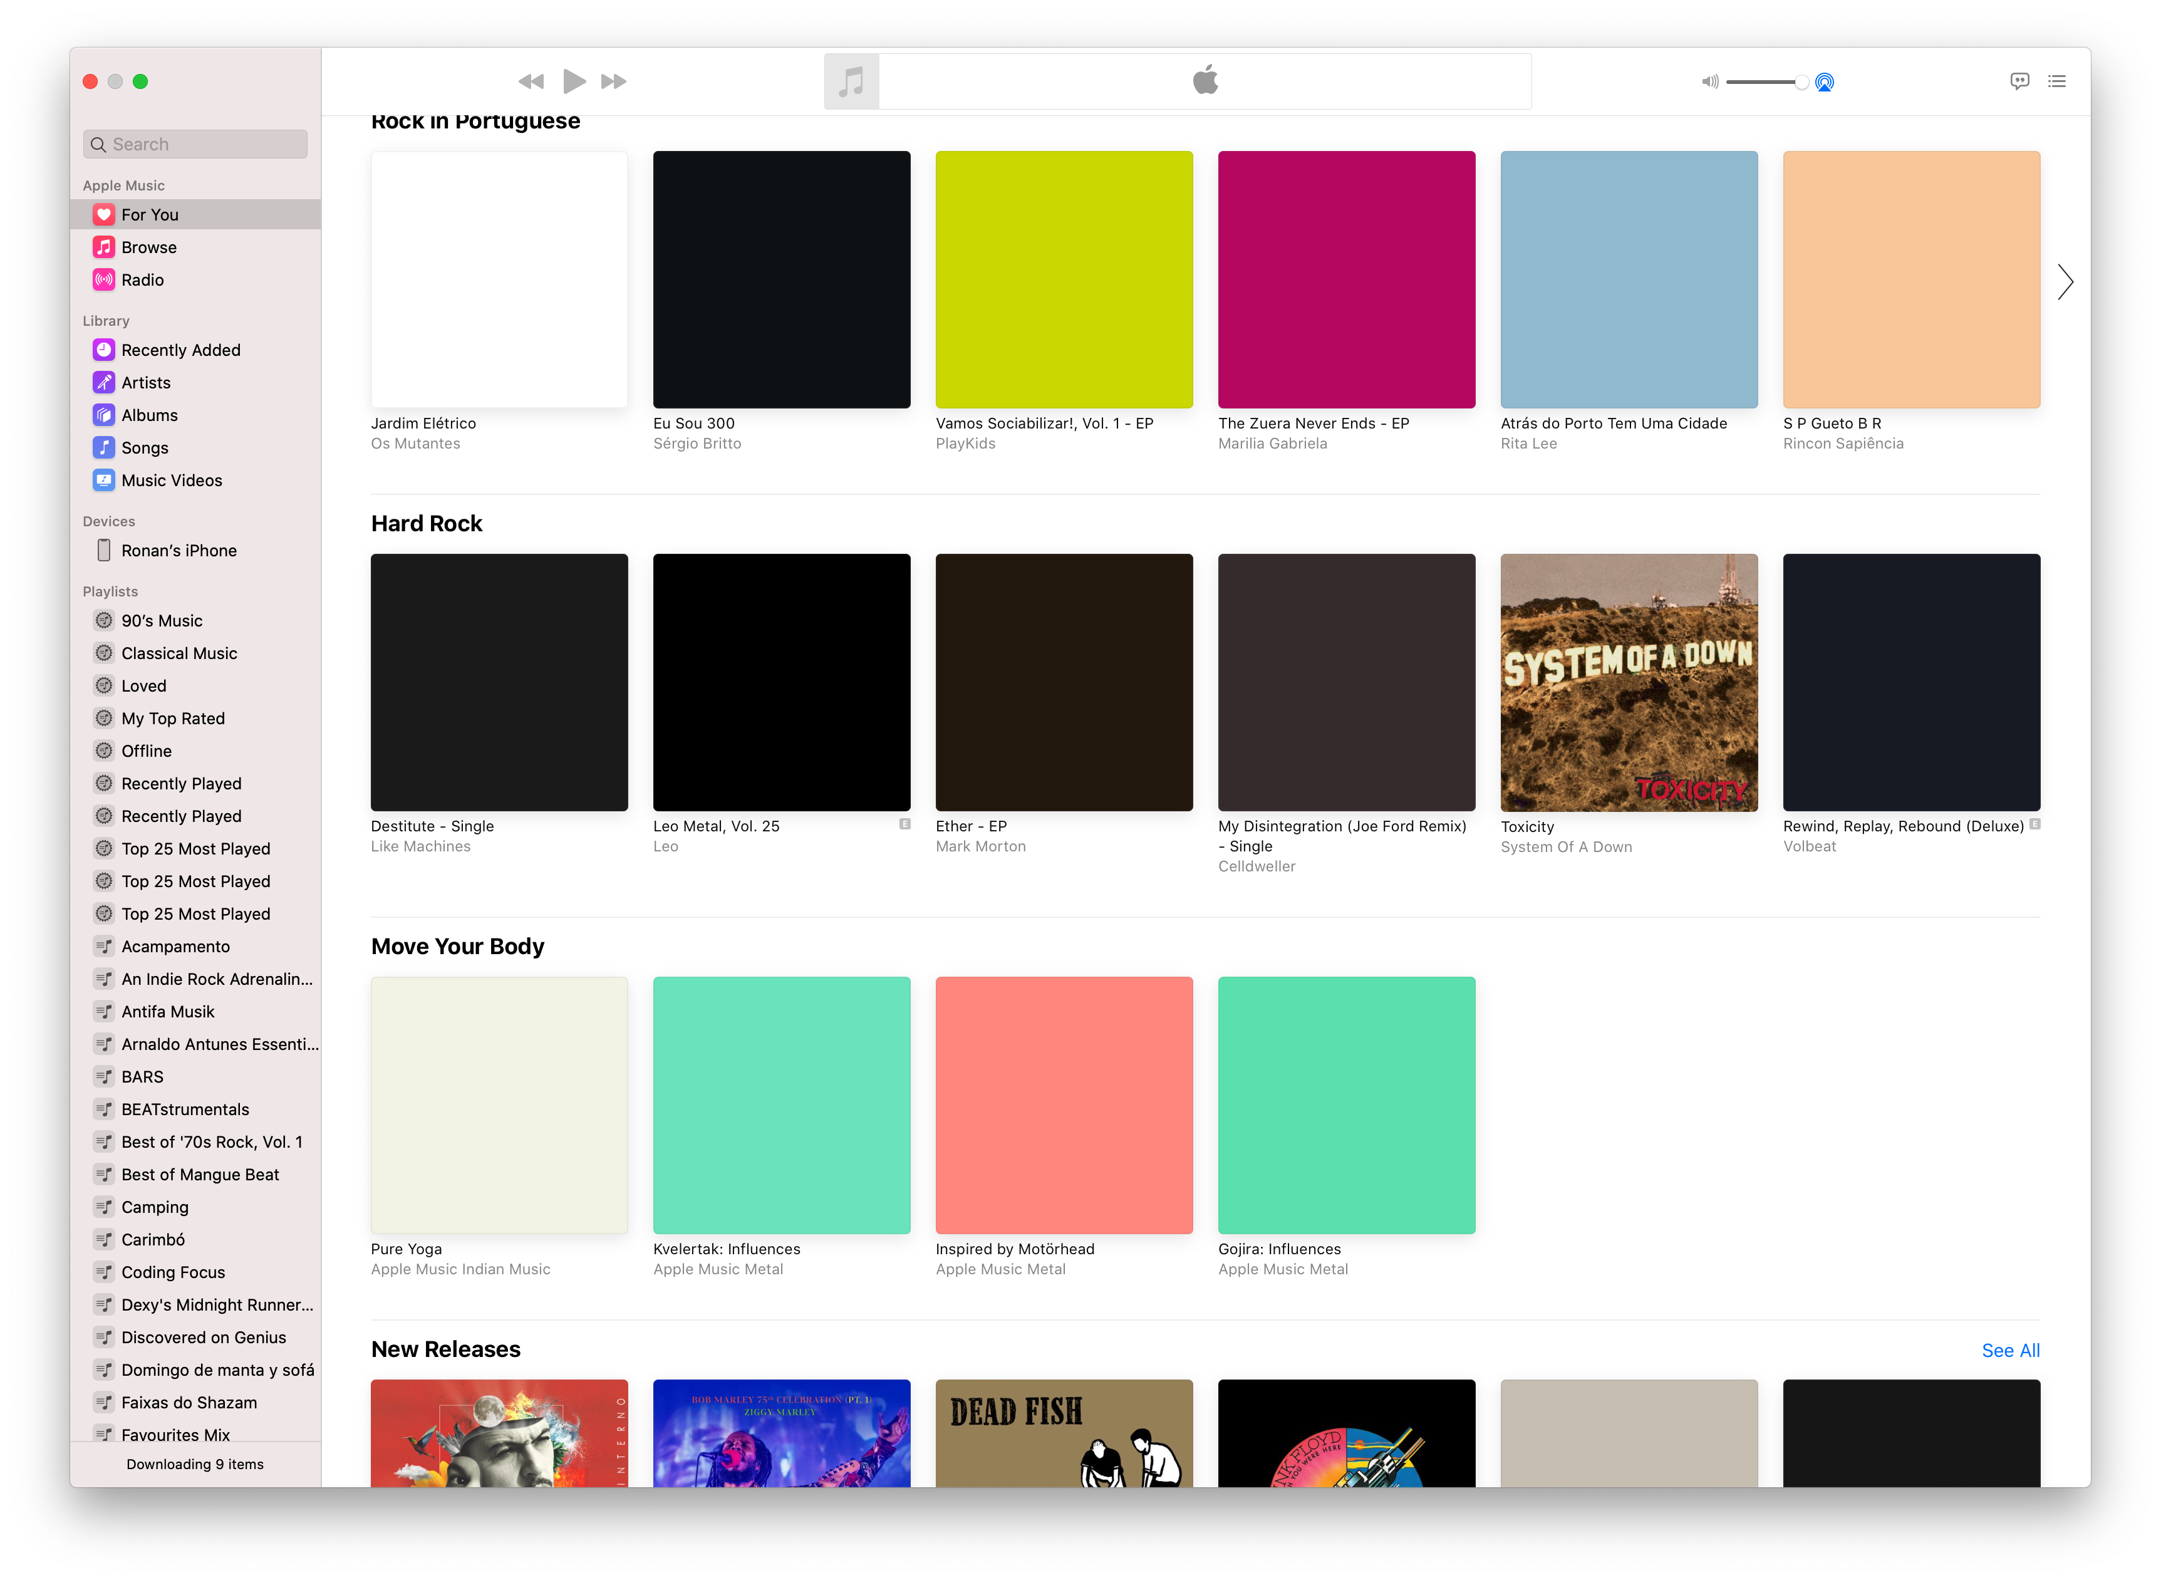Viewport: 2161px width, 1580px height.
Task: Open the Coding Focus playlist
Action: [x=173, y=1272]
